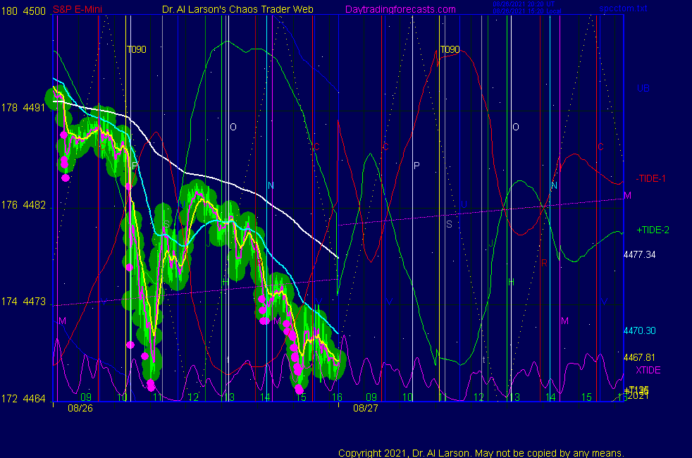The width and height of the screenshot is (692, 458).
Task: Click the '174 4473' price axis label
Action: point(23,302)
